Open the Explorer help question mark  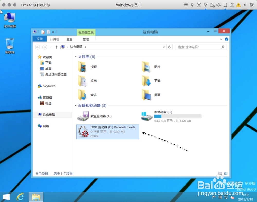click(x=226, y=39)
